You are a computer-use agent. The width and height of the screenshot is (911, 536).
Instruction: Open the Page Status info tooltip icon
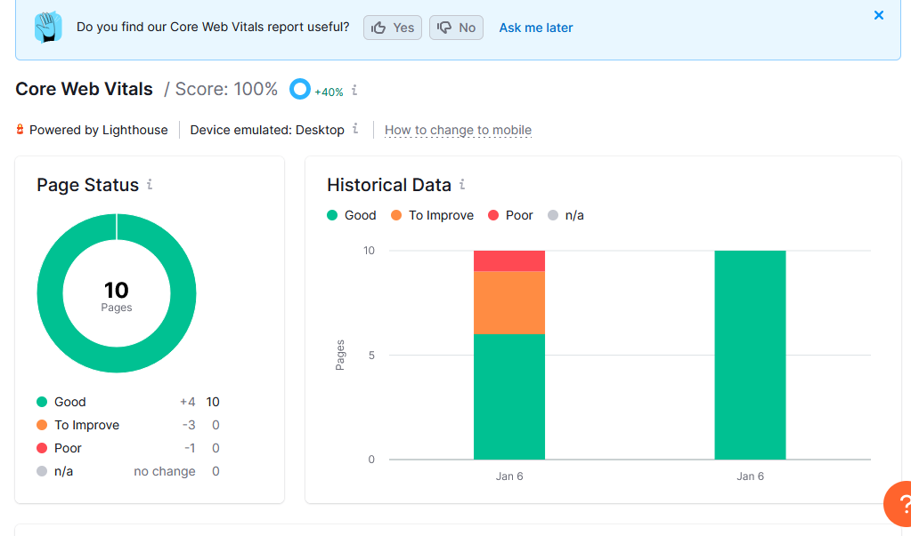(x=150, y=185)
